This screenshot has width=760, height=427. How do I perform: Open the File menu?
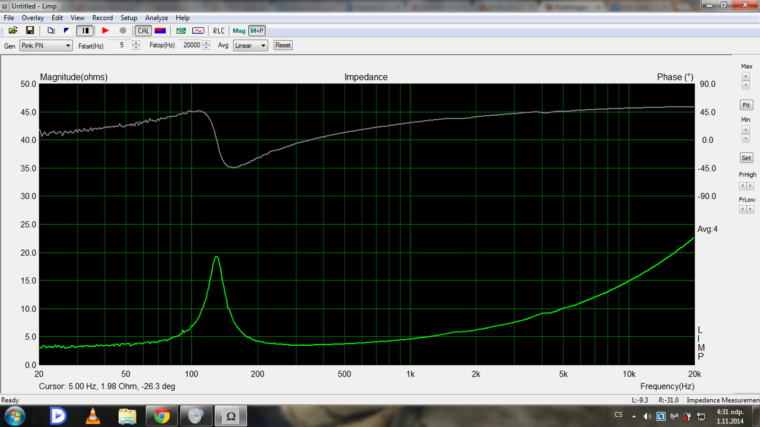tap(9, 18)
